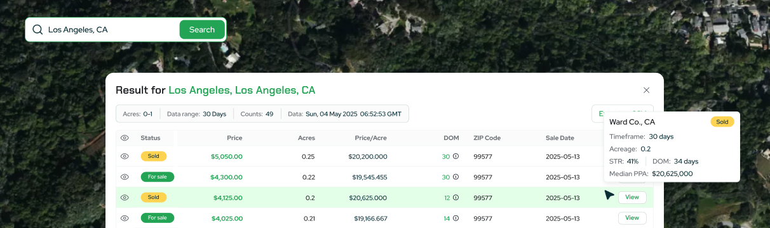Click DOM info icon in $4,125.00 row
The image size is (770, 228).
point(456,197)
